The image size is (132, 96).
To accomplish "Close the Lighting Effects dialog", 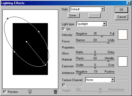I will (129, 3).
